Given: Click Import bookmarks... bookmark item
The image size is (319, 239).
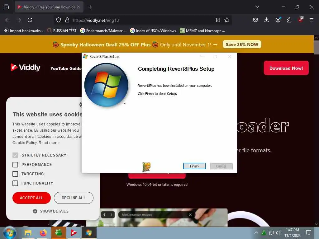Looking at the screenshot, I should (24, 31).
